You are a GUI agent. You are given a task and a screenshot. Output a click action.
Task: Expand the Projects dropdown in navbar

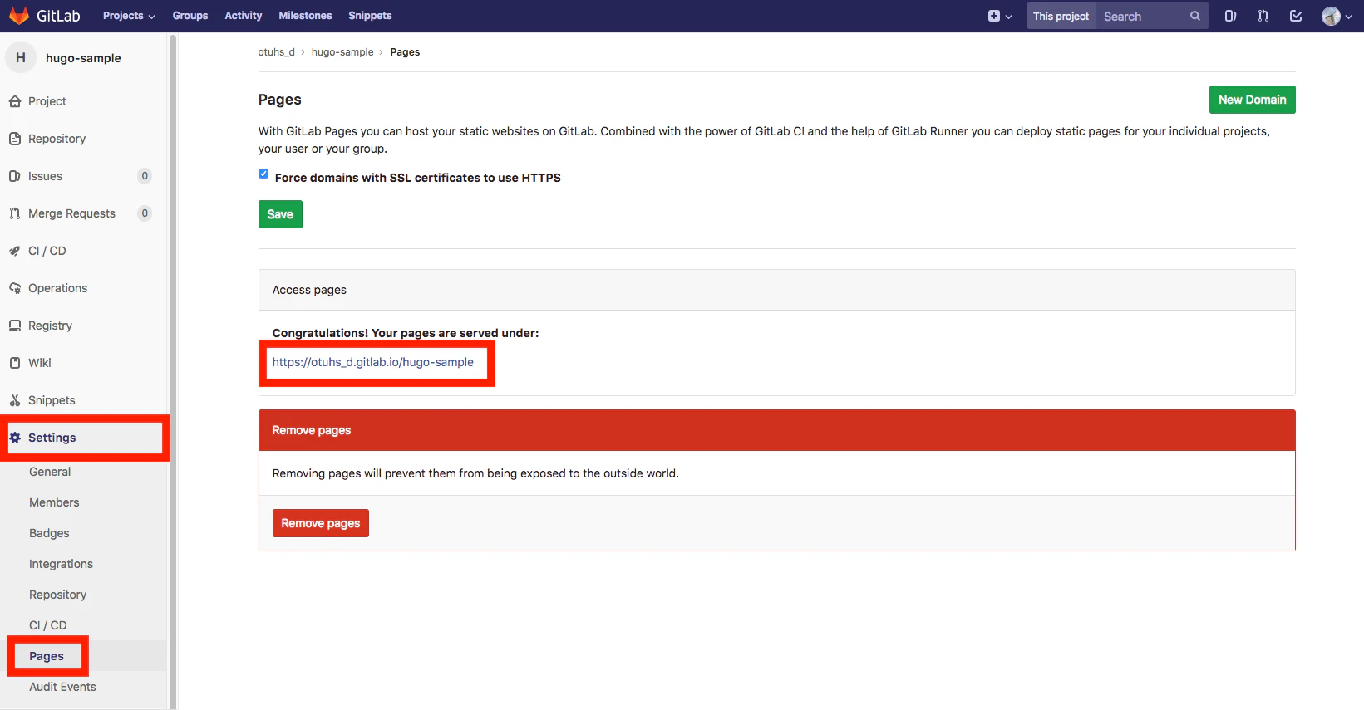pos(129,16)
